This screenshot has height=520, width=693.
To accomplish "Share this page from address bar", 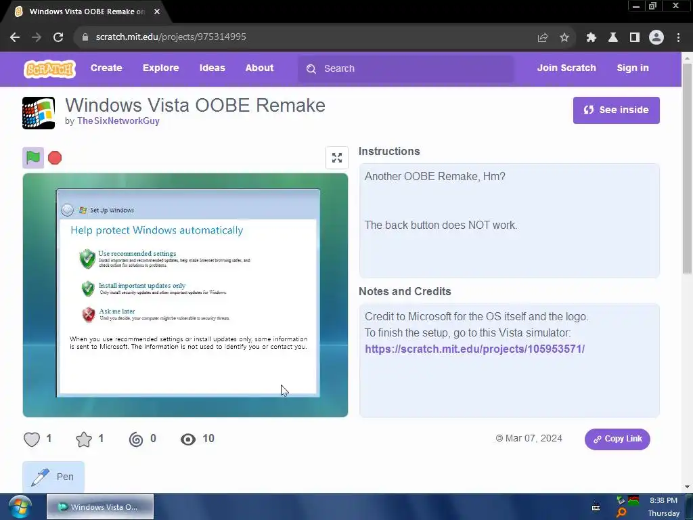I will point(543,38).
